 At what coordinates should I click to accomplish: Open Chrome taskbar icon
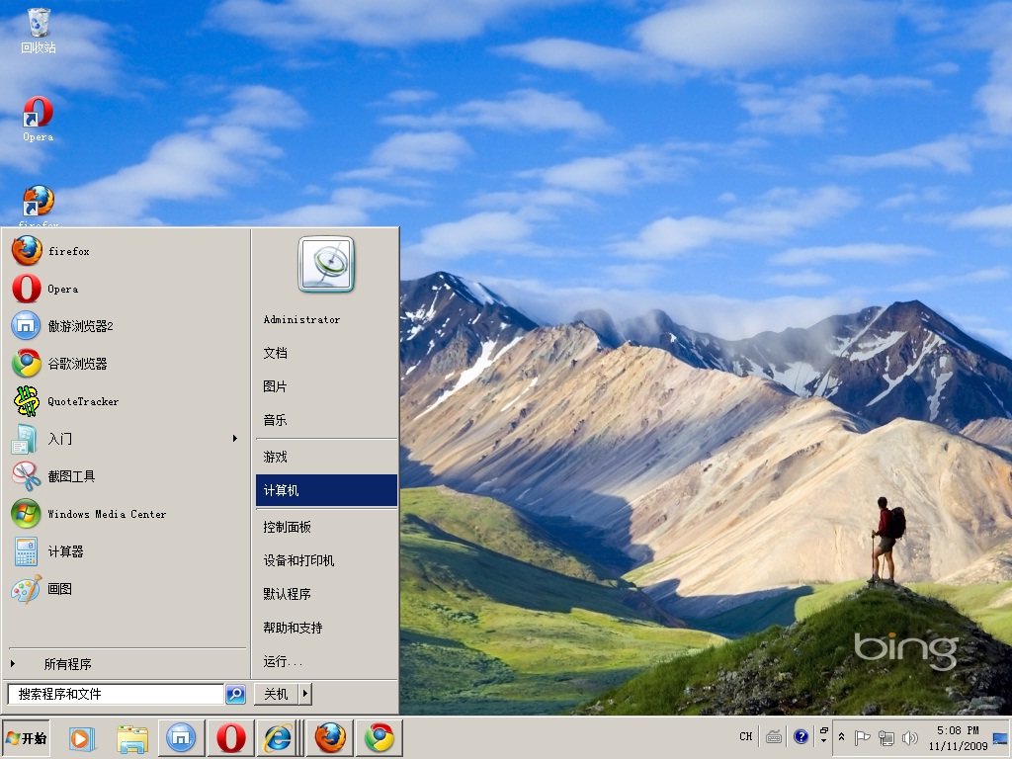[379, 737]
